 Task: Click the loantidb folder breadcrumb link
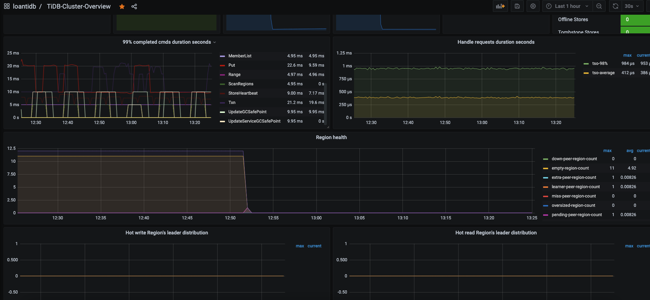[24, 6]
